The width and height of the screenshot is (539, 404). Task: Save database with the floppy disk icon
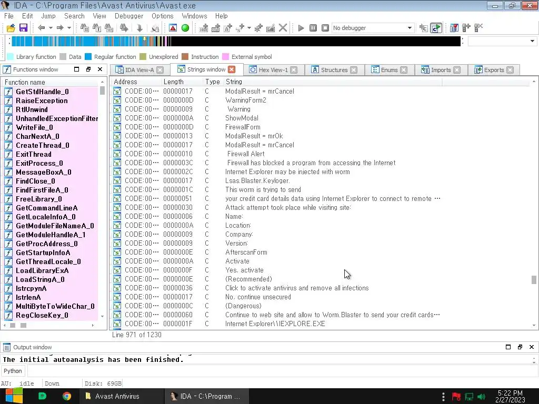pos(23,28)
